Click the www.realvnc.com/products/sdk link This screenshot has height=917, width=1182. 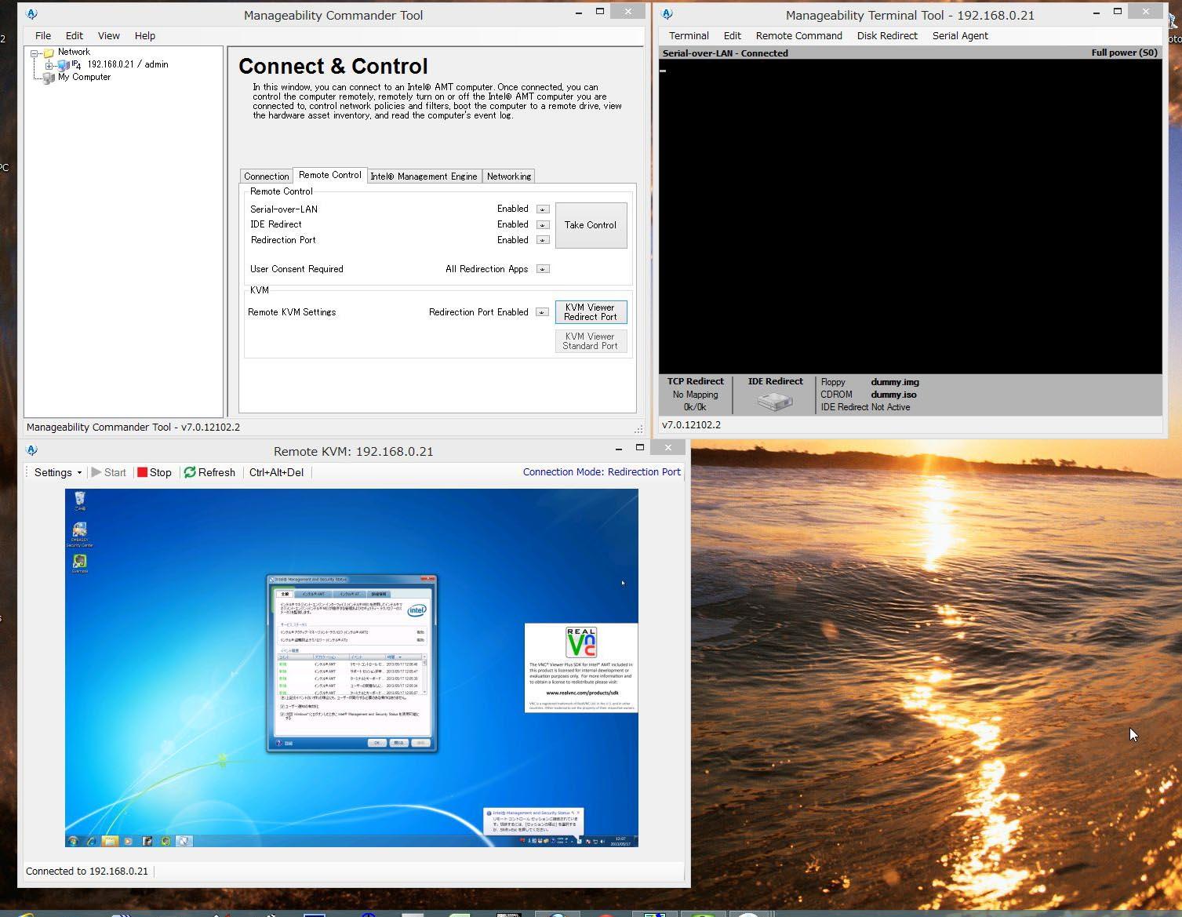click(582, 693)
